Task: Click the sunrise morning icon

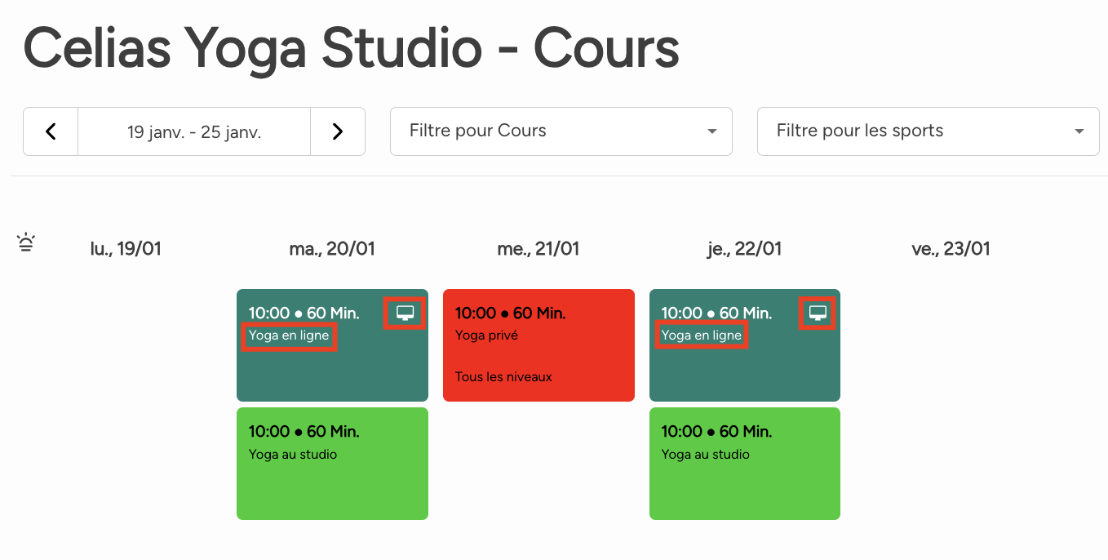Action: [26, 242]
